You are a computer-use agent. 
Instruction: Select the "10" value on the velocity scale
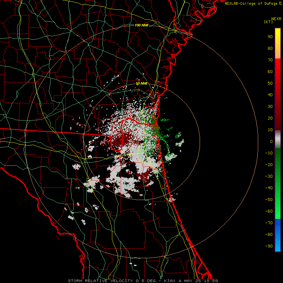270,130
